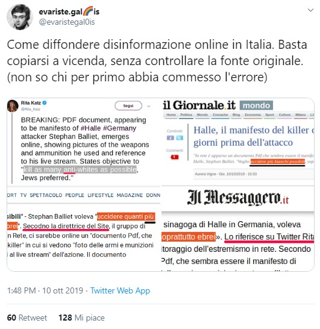Click the Segui button on Rita Katz tweet

click(x=128, y=106)
